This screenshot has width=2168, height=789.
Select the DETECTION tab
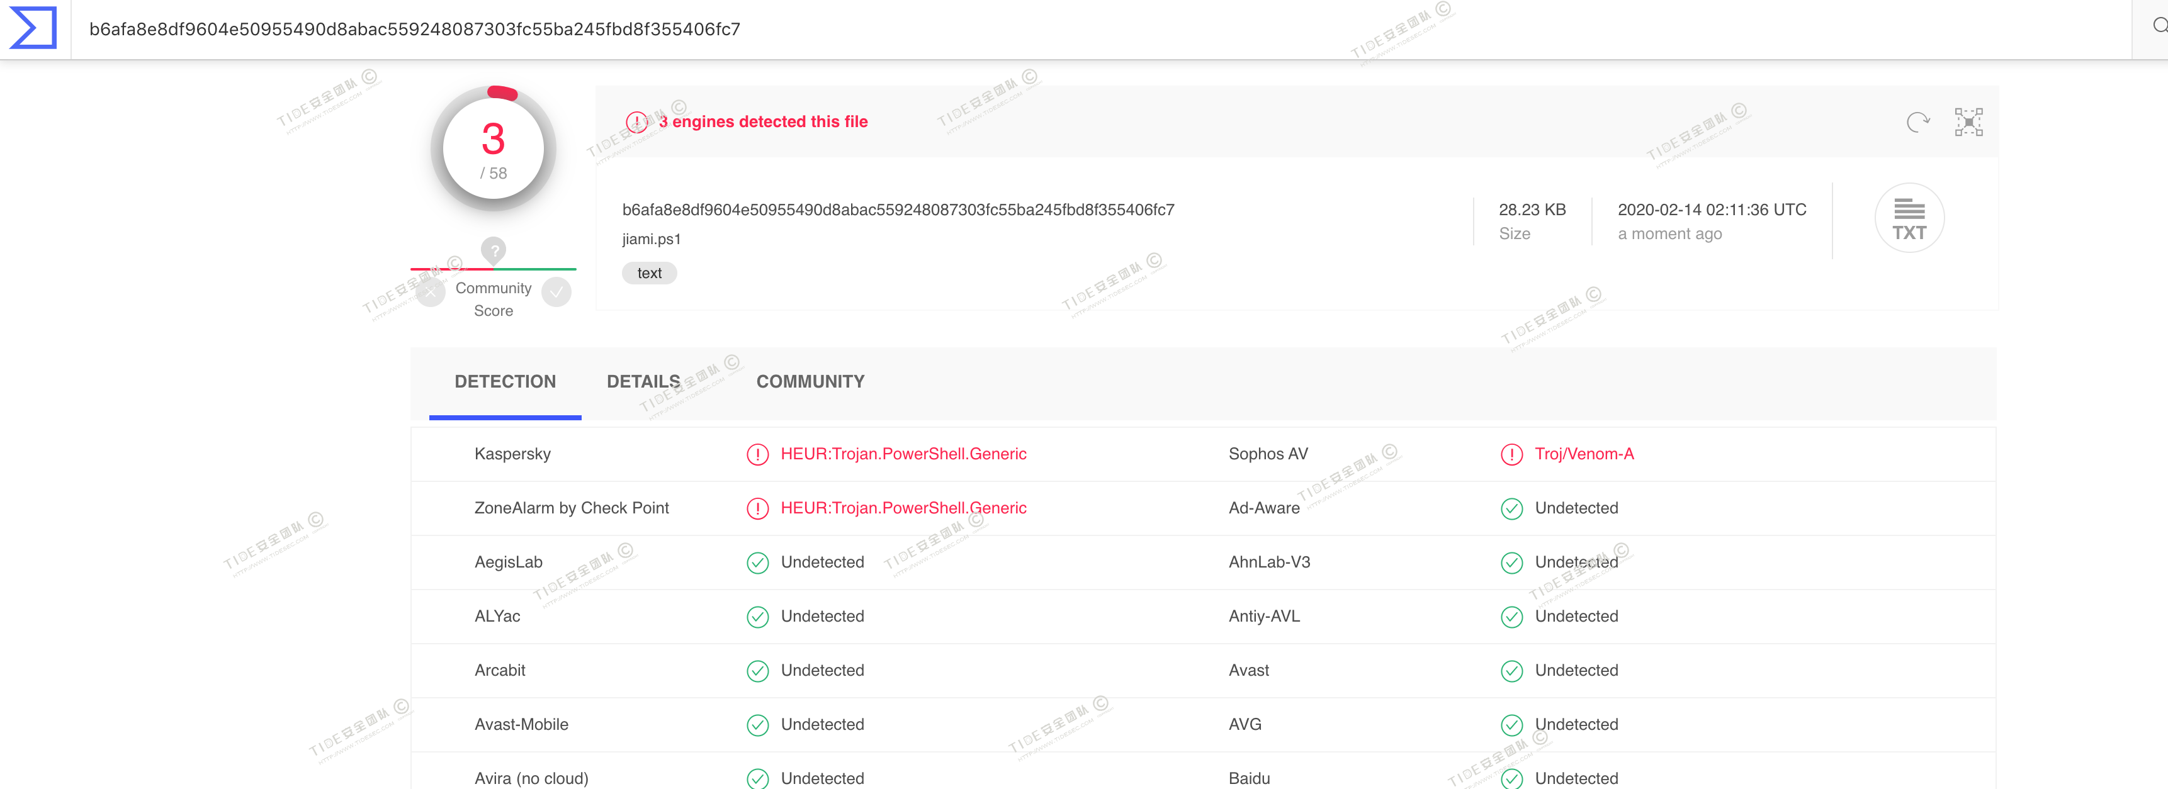tap(505, 382)
